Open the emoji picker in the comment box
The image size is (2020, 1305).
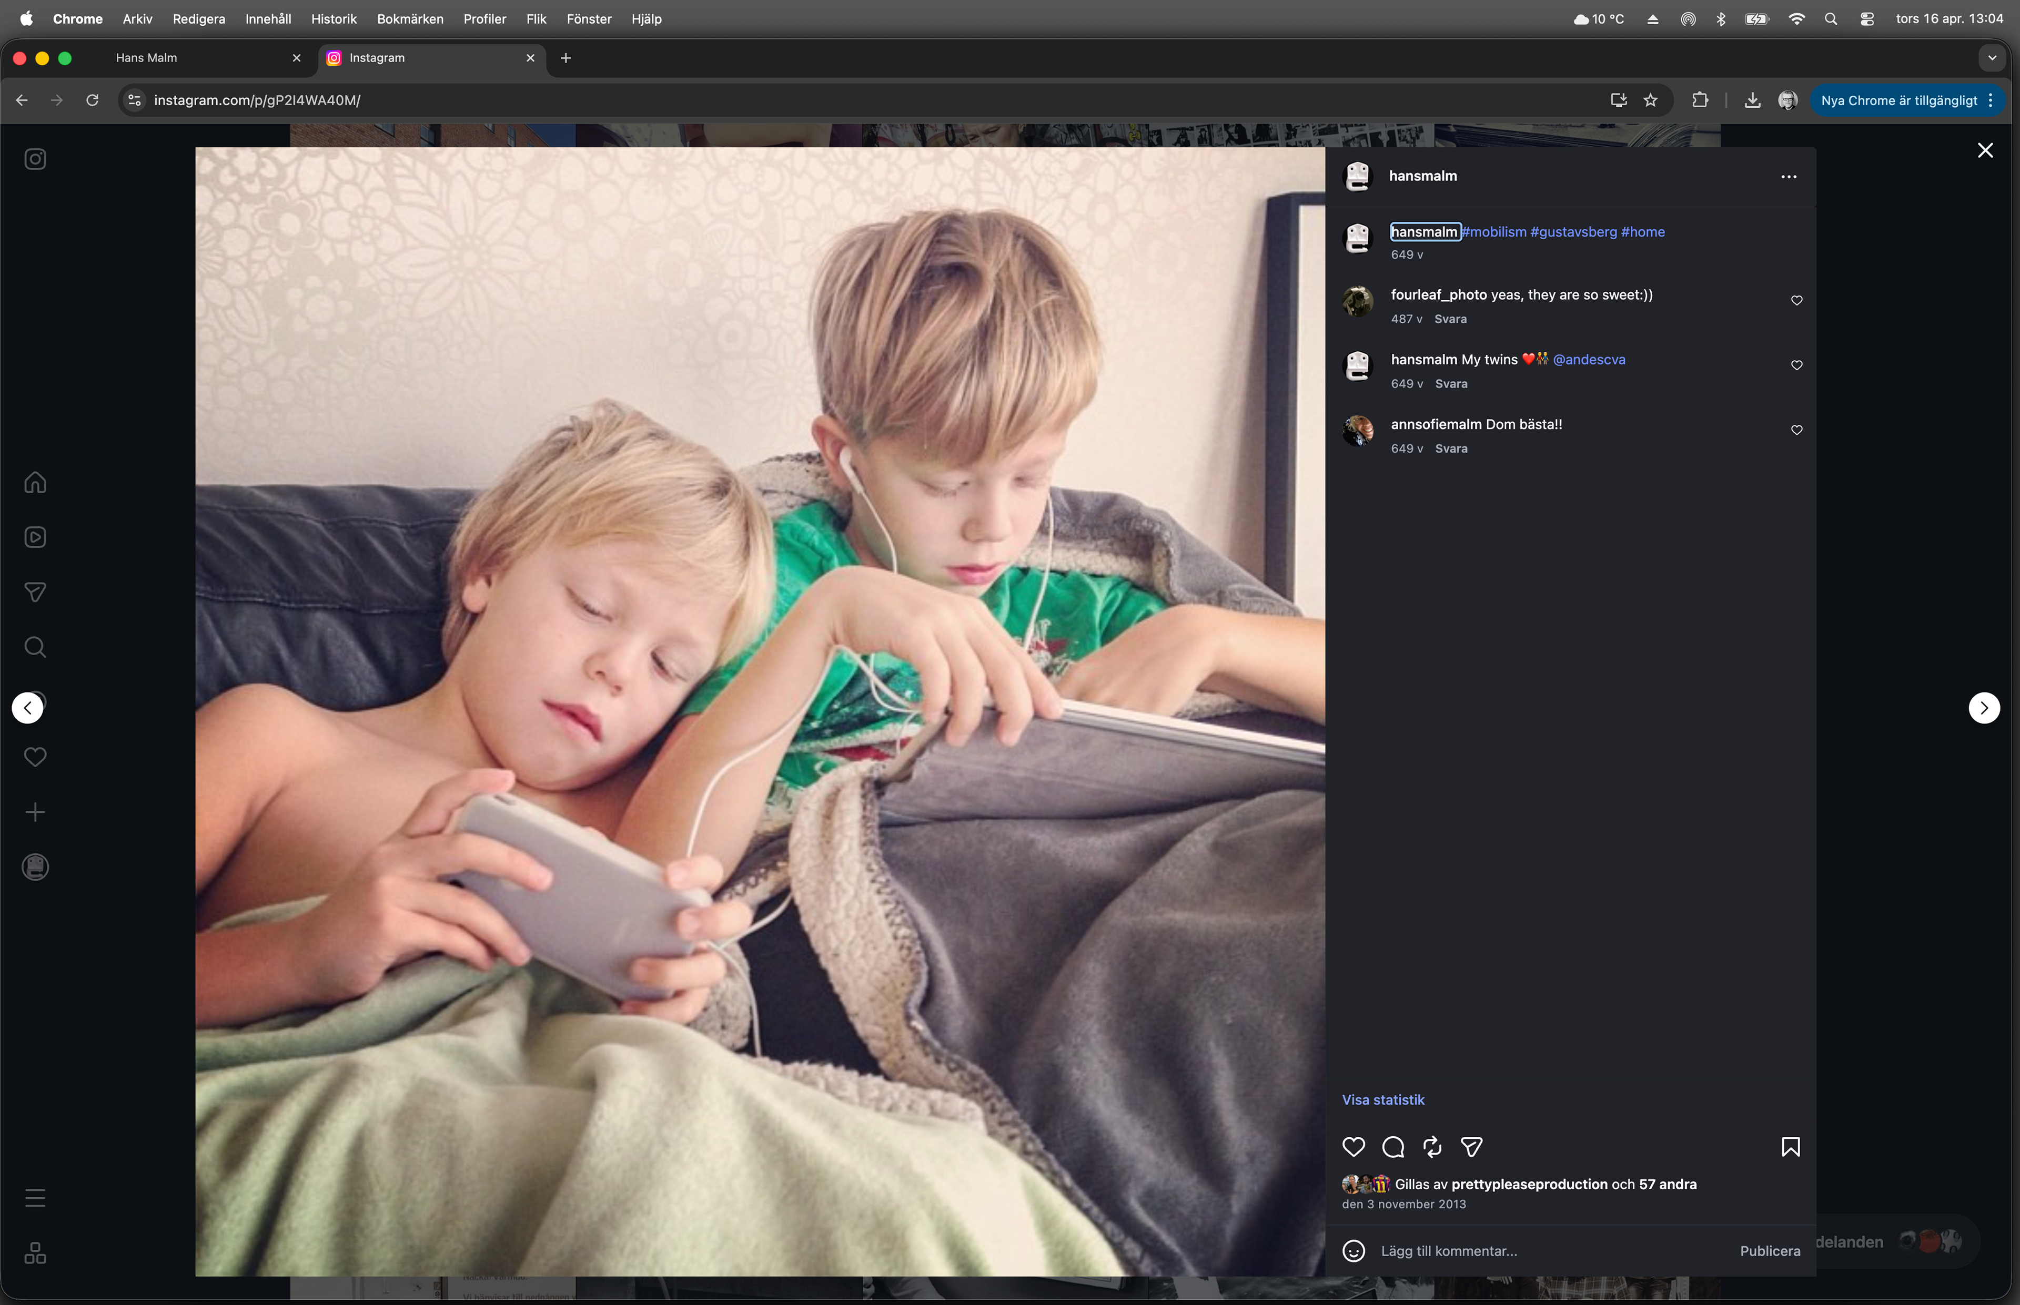[x=1354, y=1251]
